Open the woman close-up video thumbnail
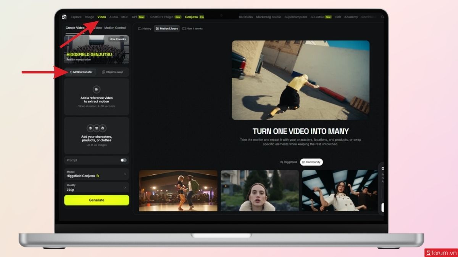The width and height of the screenshot is (458, 257). point(260,190)
